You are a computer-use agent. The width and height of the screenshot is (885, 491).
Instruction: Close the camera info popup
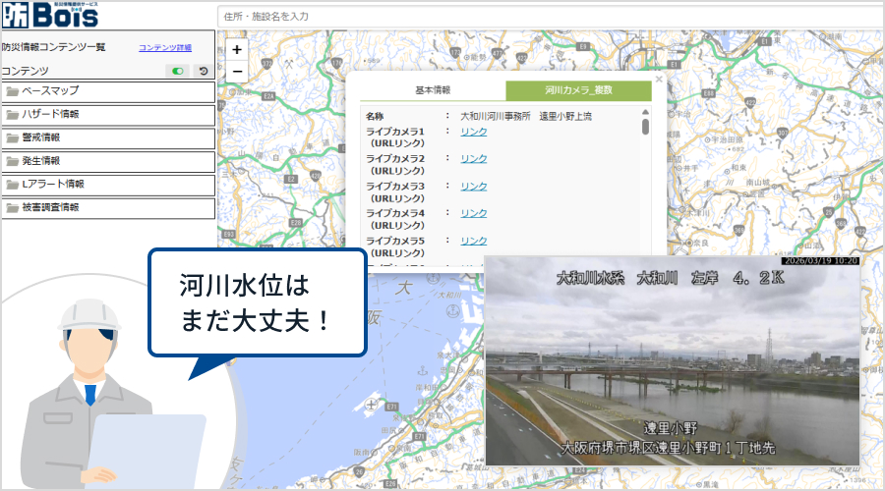click(x=658, y=80)
